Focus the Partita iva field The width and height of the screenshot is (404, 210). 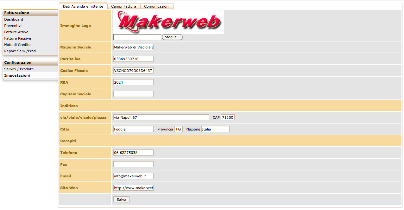133,59
